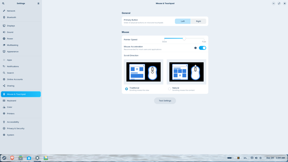Click the Notifications icon in sidebar
The image size is (288, 162).
tap(4, 66)
